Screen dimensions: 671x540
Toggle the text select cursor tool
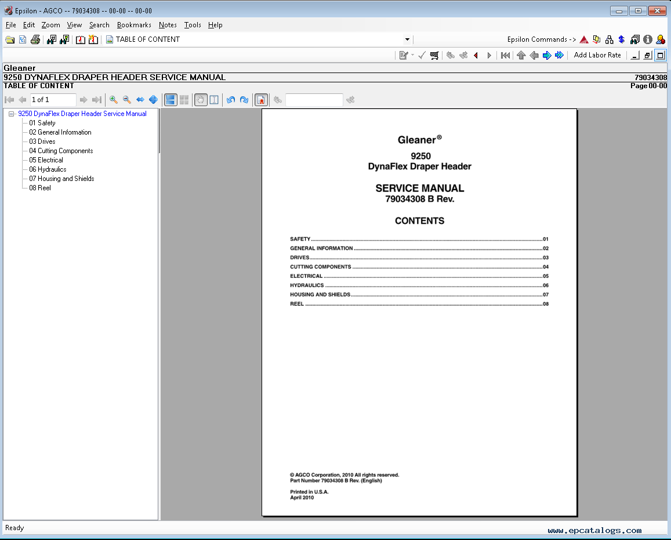[214, 100]
